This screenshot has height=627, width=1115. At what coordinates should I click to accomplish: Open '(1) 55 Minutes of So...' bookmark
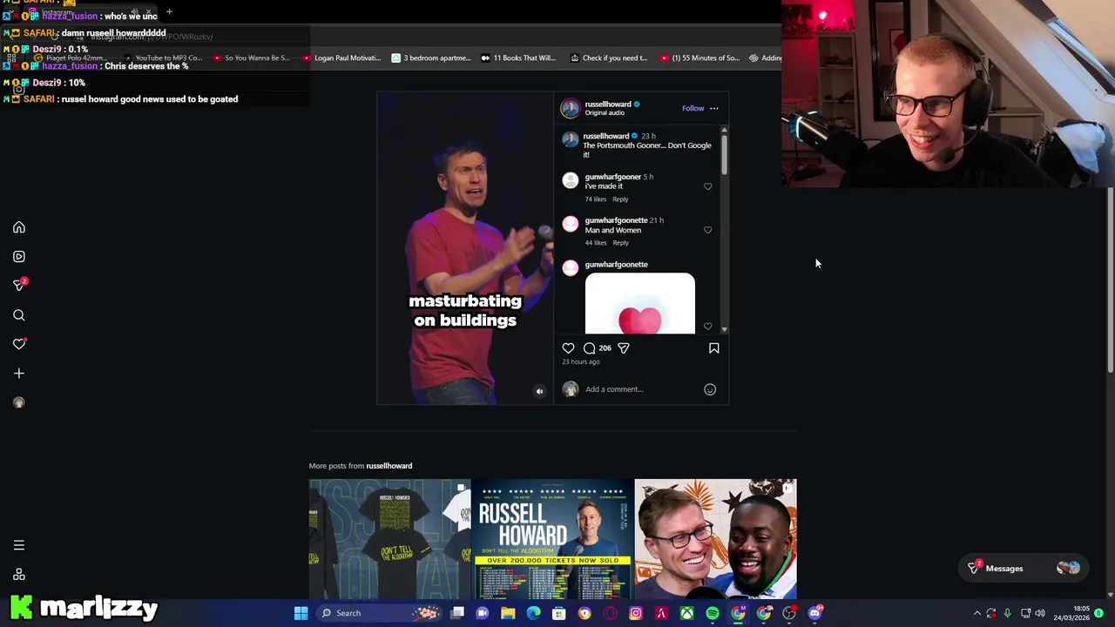699,58
